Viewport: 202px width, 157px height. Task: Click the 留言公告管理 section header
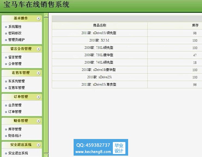pyautogui.click(x=22, y=49)
